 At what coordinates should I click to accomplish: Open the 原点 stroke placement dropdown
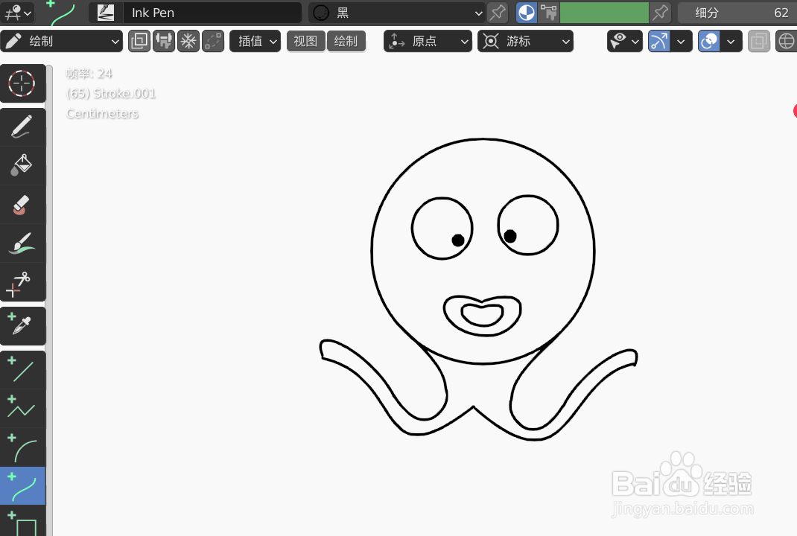coord(428,41)
